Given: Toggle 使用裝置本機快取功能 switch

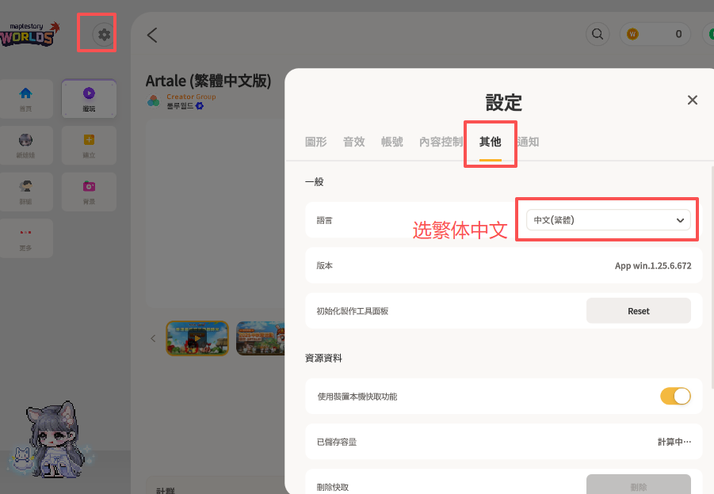Looking at the screenshot, I should coord(675,396).
